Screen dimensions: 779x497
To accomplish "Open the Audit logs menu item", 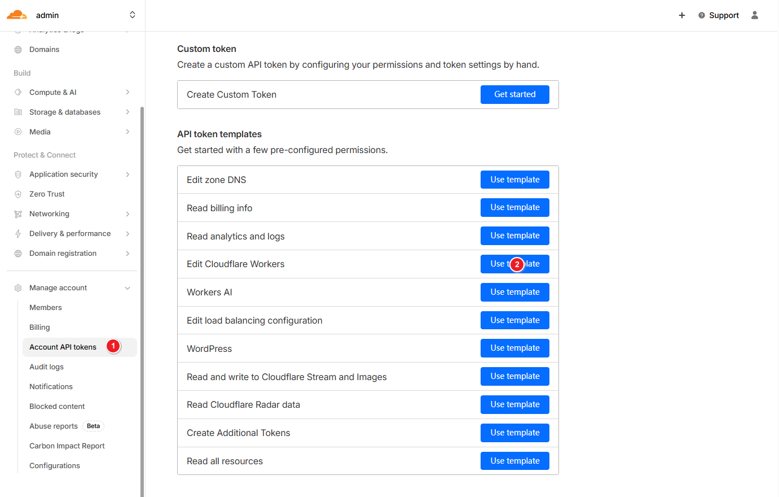I will 46,367.
